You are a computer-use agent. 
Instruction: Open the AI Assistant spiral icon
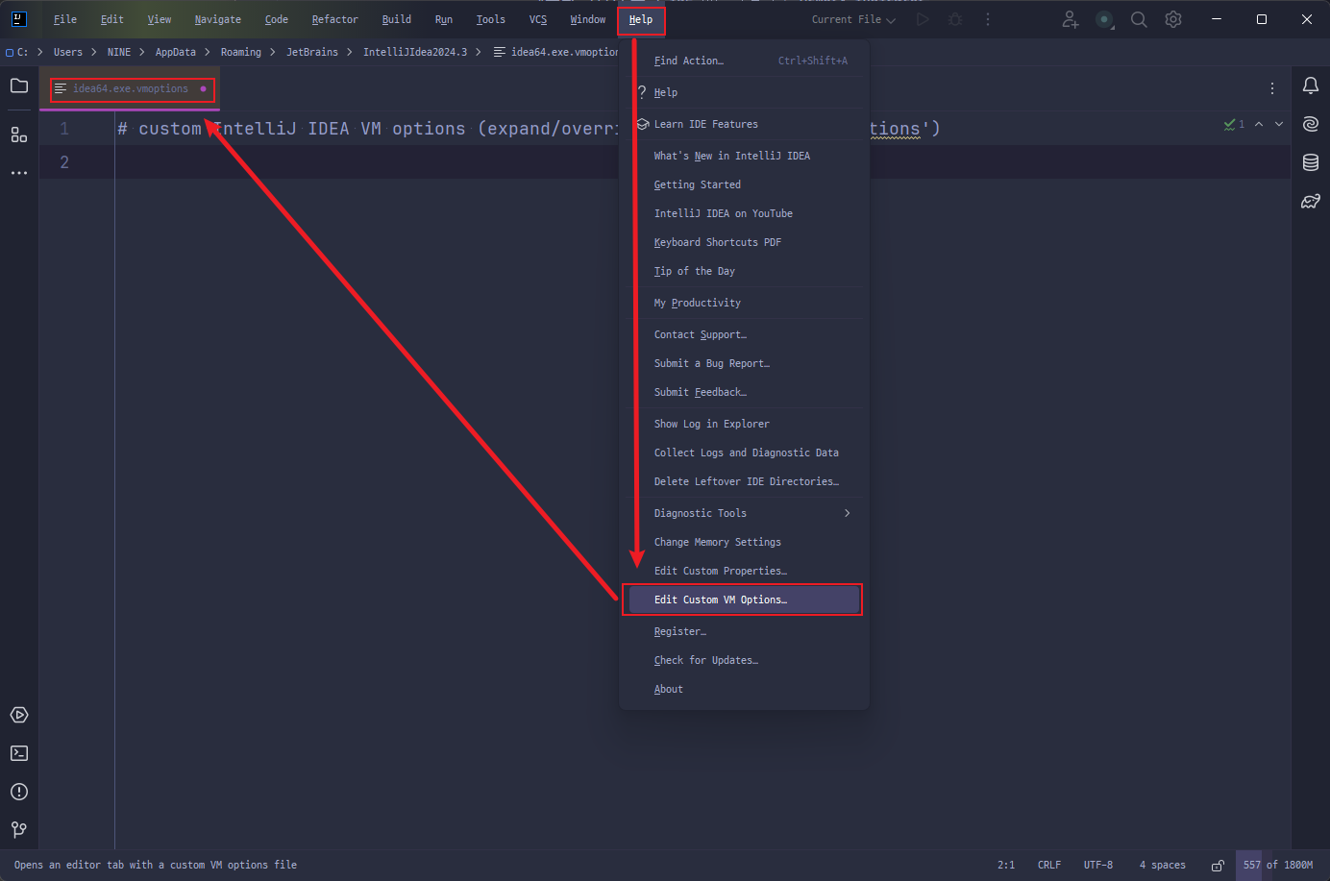point(1310,124)
